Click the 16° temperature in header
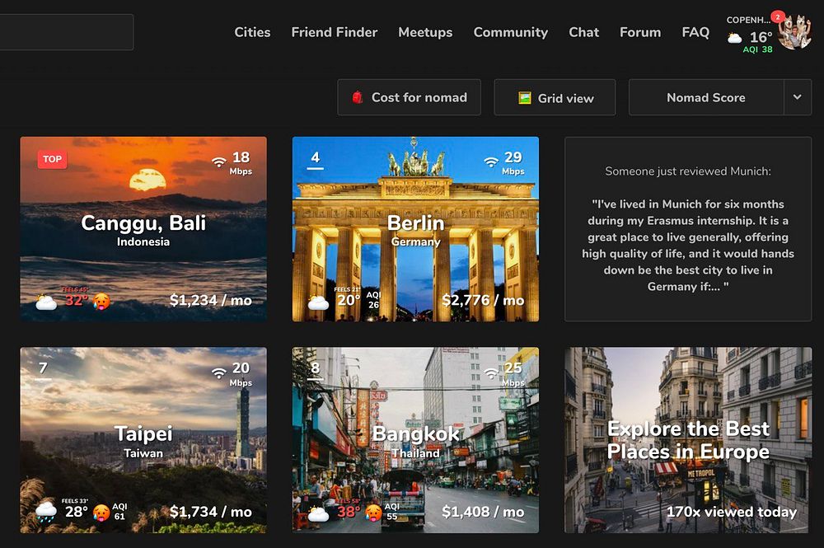The width and height of the screenshot is (824, 548). [761, 37]
